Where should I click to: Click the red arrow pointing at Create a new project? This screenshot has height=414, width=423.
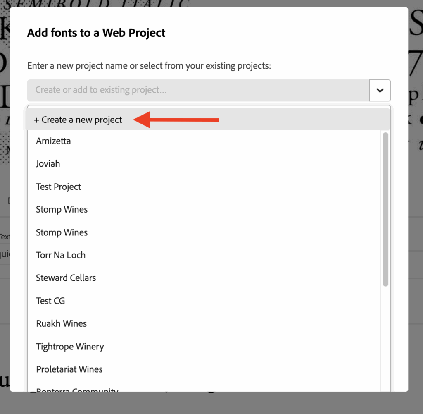[x=182, y=120]
